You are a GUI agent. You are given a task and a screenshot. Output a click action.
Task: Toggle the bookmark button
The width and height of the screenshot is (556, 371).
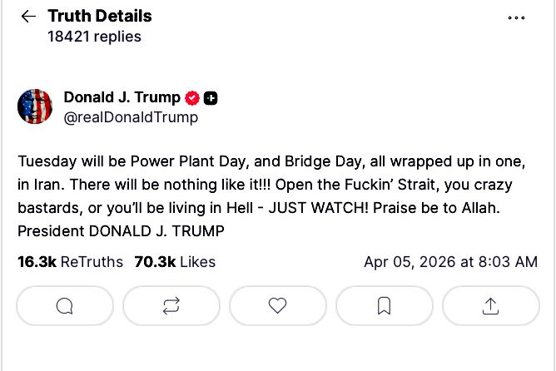tap(385, 306)
